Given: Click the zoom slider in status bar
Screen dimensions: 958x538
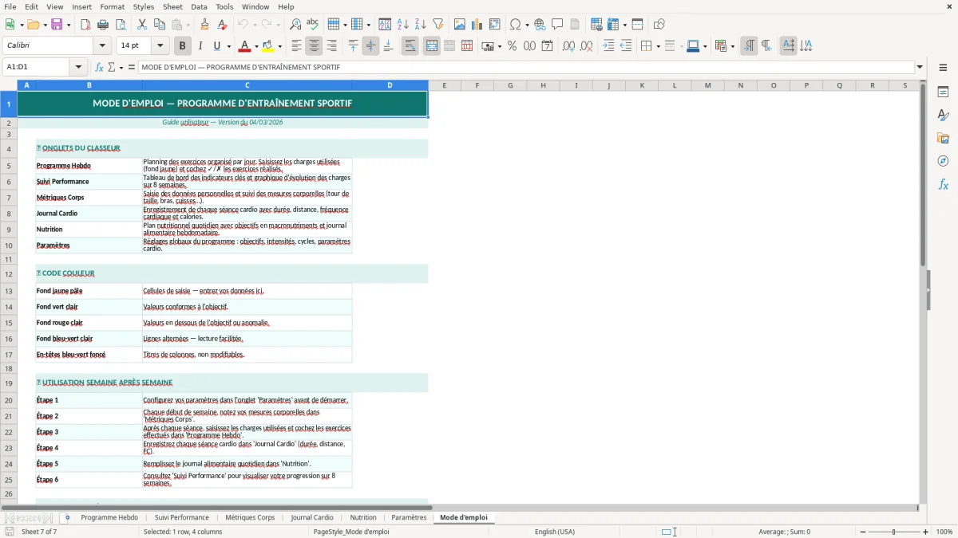Looking at the screenshot, I should coord(894,532).
